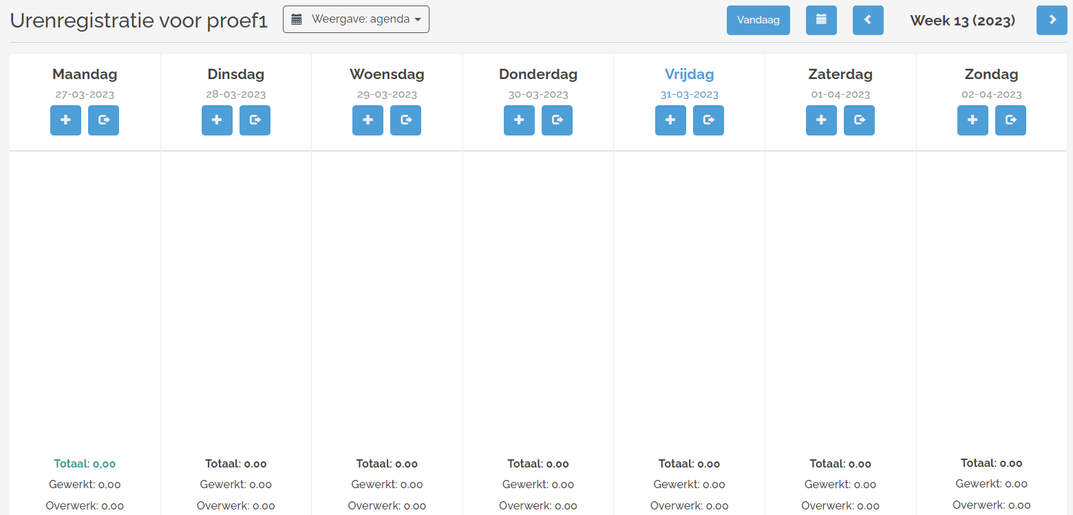1073x515 pixels.
Task: Add hours entry for Maandag
Action: coord(65,120)
